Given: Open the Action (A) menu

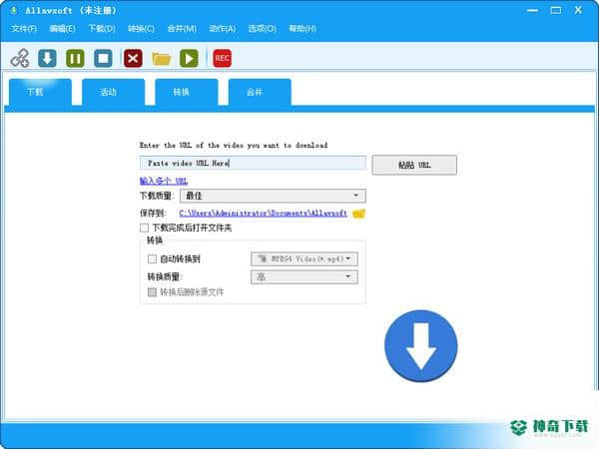Looking at the screenshot, I should point(223,29).
